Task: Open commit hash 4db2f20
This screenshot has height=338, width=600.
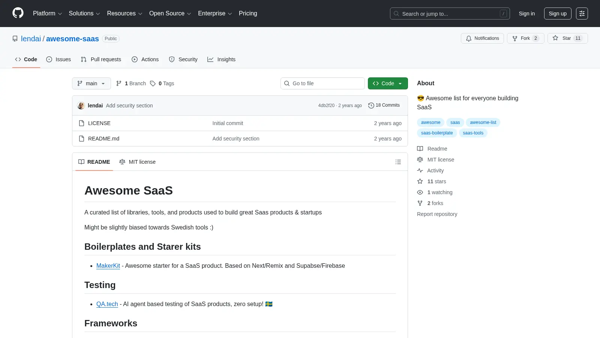Action: 326,106
